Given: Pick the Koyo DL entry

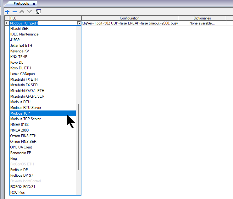Looking at the screenshot, I should (43, 62).
